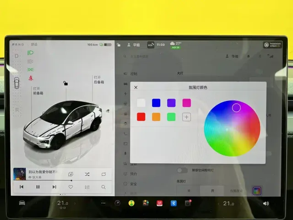
Task: Open the locks (padlock) menu item
Action: coord(125,114)
